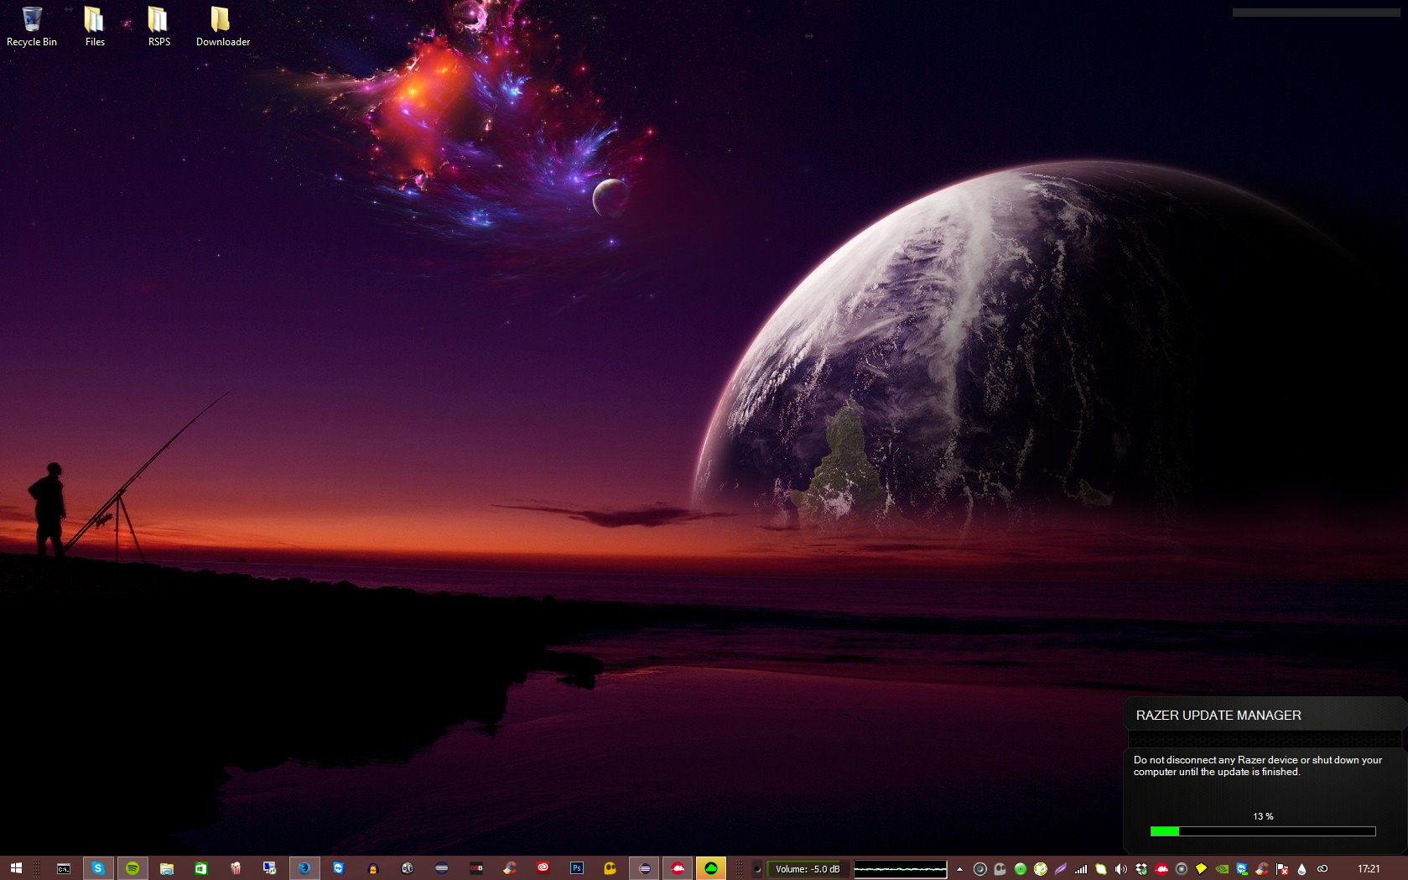
Task: Launch TeamViewer from the taskbar
Action: point(338,868)
